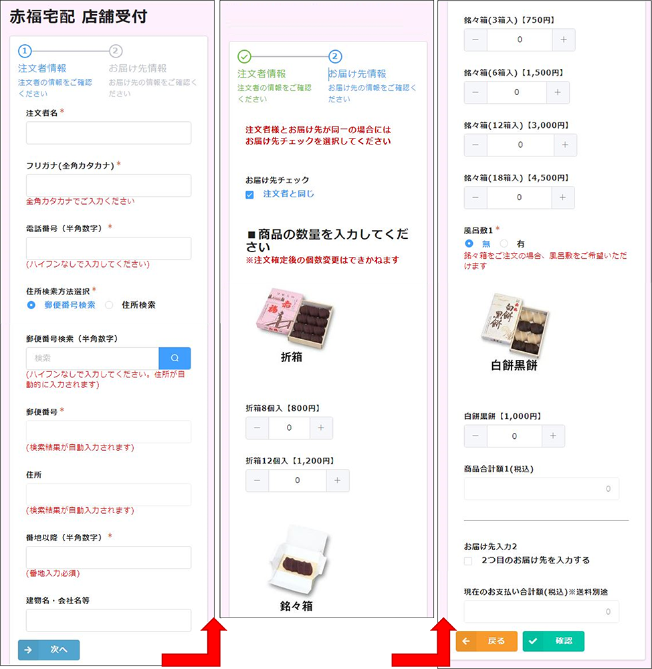Image resolution: width=652 pixels, height=669 pixels.
Task: Click the 電話番号 input field
Action: point(108,248)
